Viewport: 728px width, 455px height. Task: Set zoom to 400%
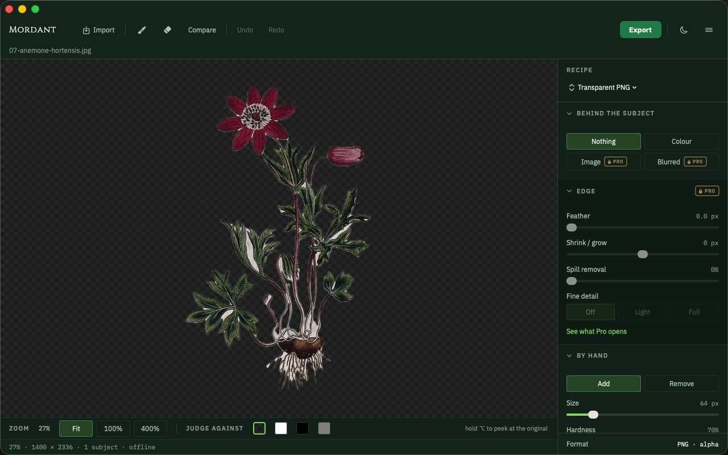coord(150,429)
